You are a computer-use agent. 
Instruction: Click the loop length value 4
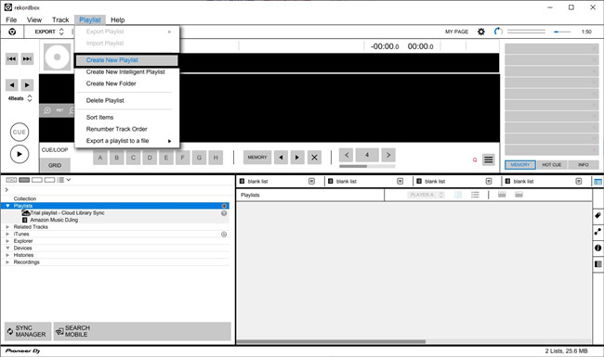click(x=367, y=155)
